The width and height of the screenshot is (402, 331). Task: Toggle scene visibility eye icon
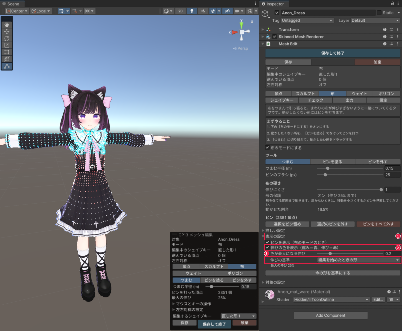(227, 11)
